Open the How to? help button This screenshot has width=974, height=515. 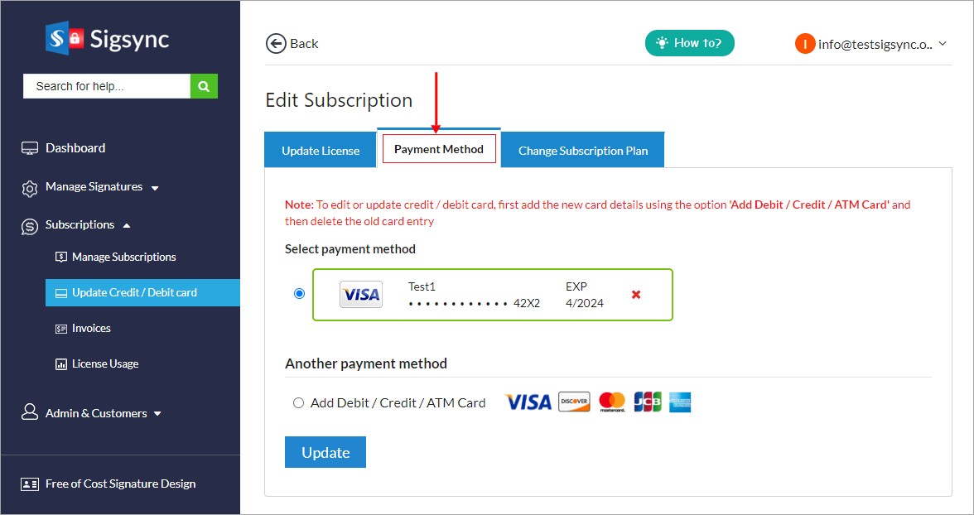[689, 43]
